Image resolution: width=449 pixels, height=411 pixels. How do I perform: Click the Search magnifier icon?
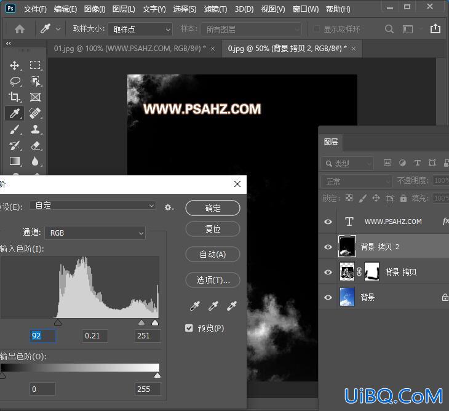click(x=389, y=29)
